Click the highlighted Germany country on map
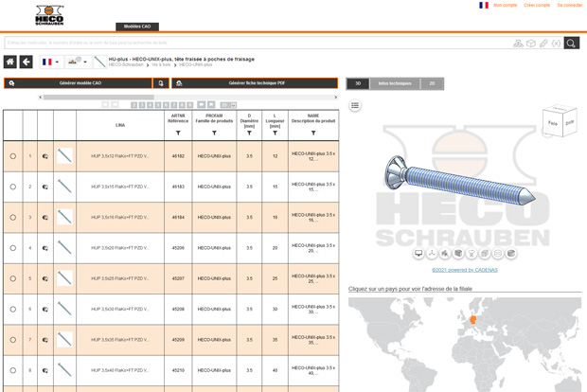Image resolution: width=587 pixels, height=392 pixels. (473, 320)
